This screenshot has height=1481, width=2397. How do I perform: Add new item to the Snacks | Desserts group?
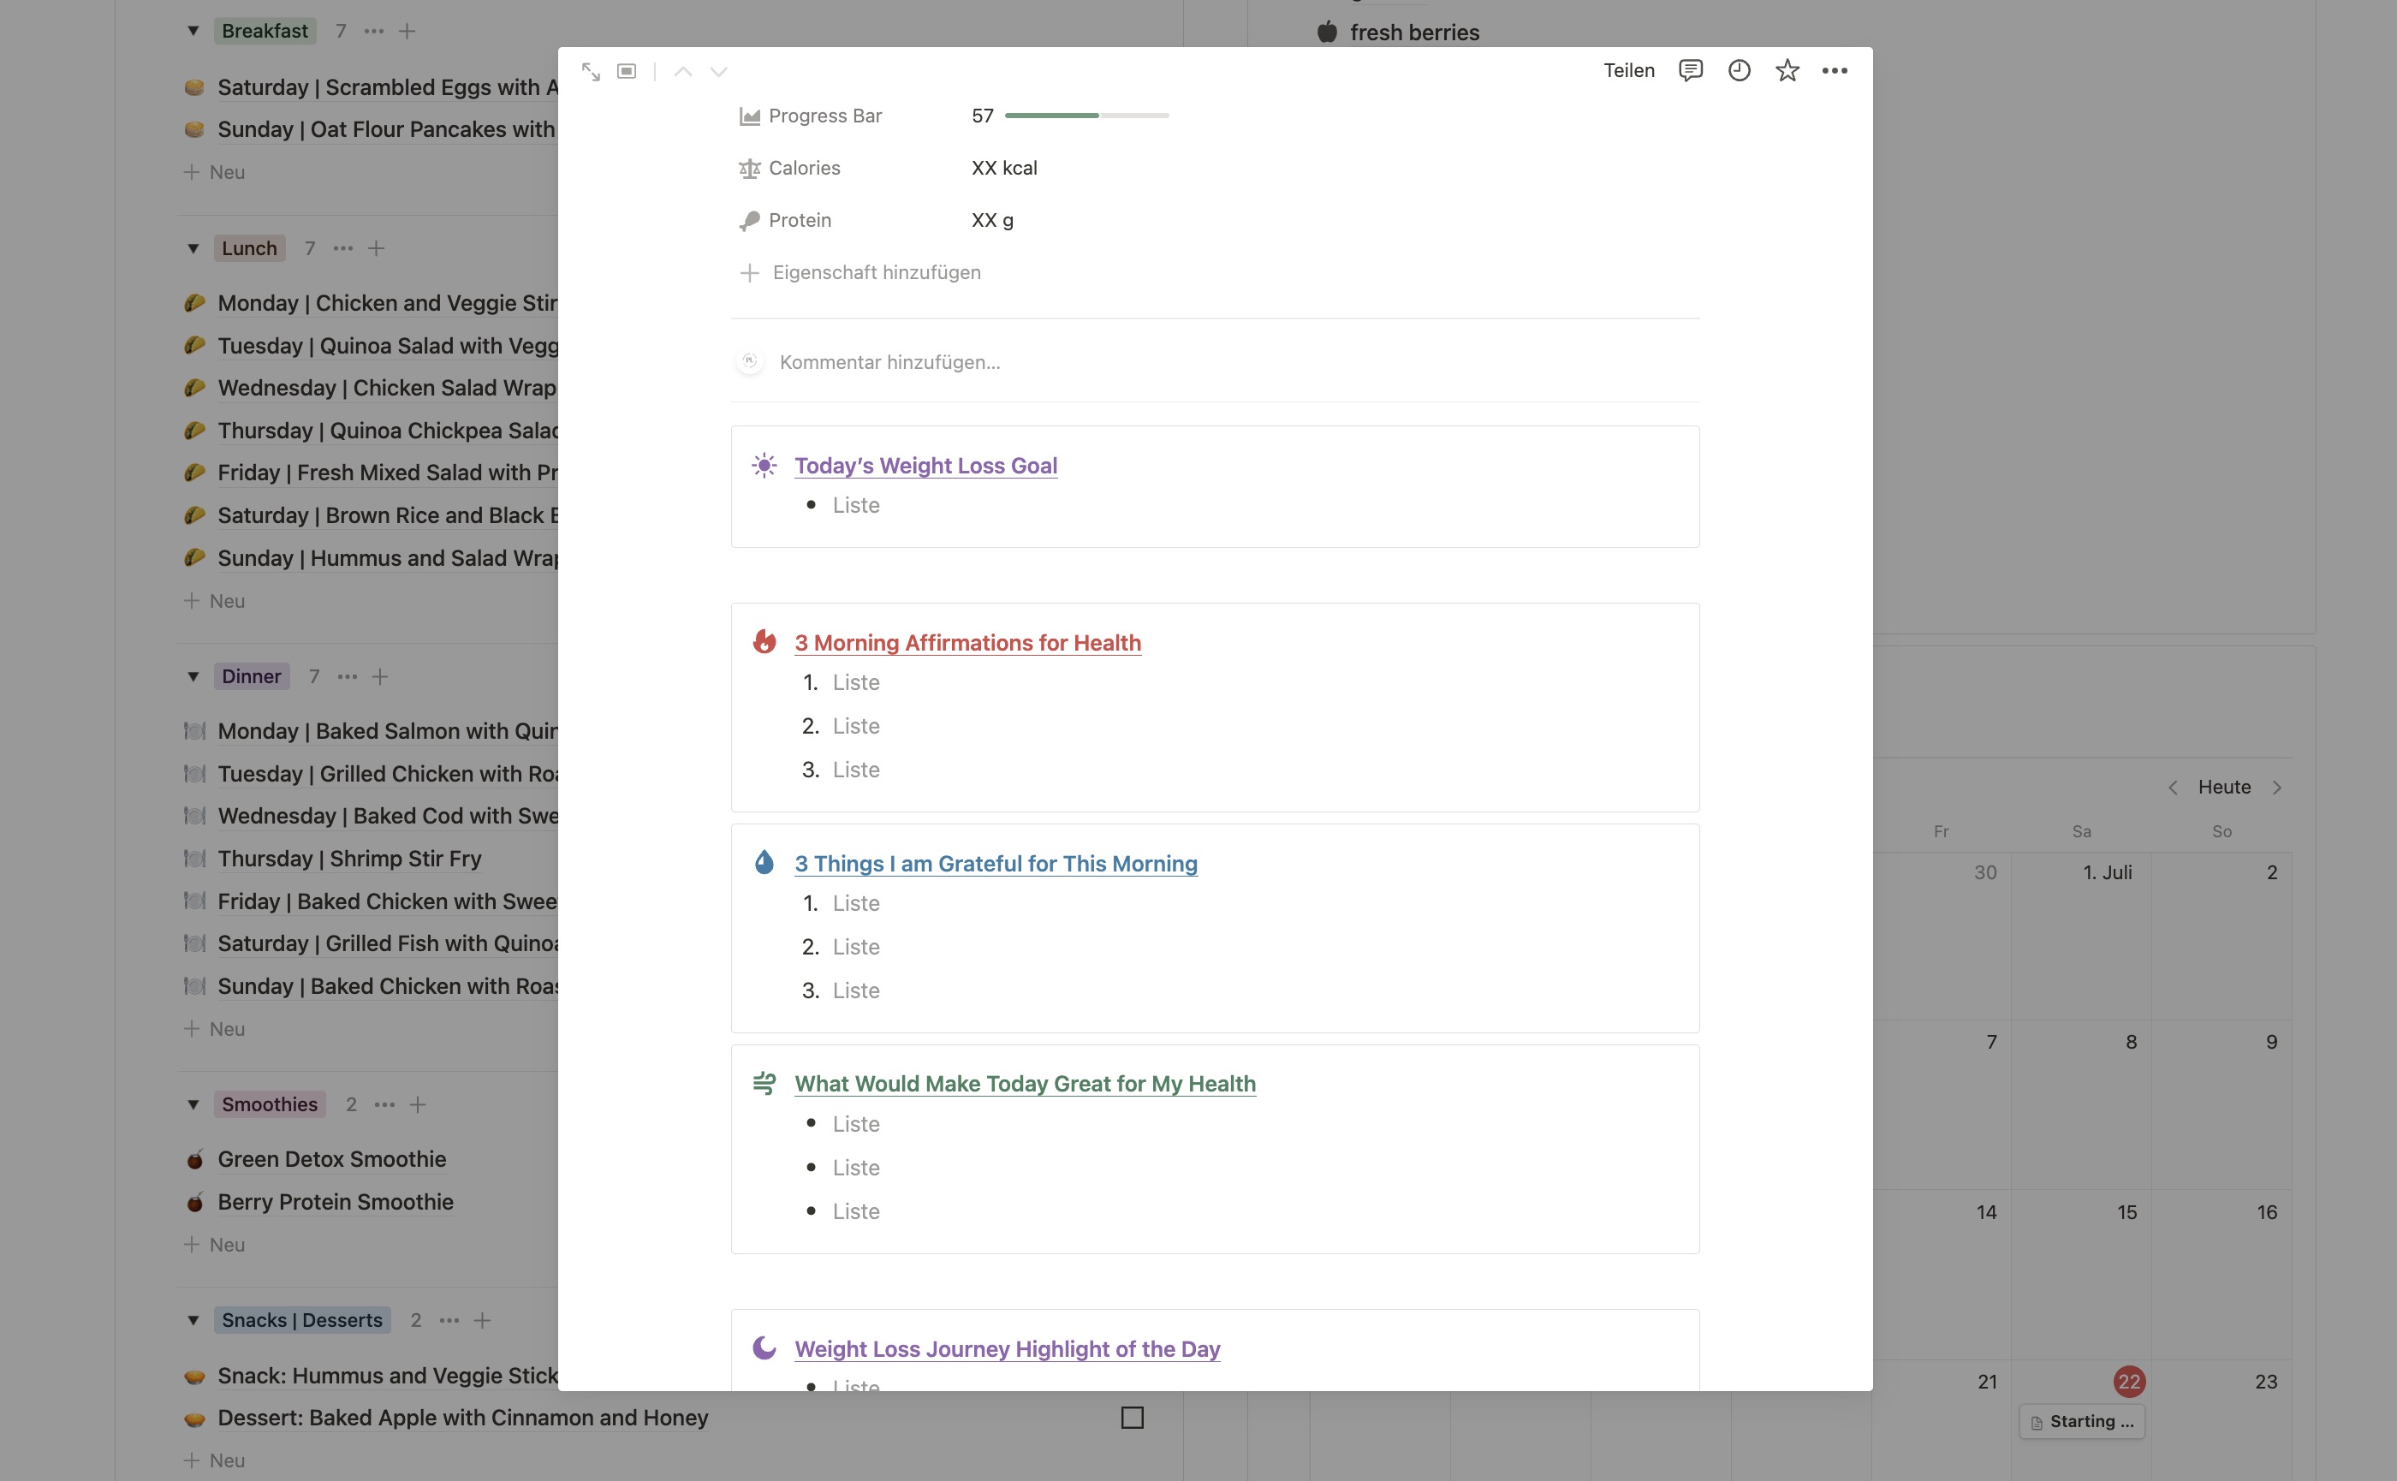pos(482,1320)
